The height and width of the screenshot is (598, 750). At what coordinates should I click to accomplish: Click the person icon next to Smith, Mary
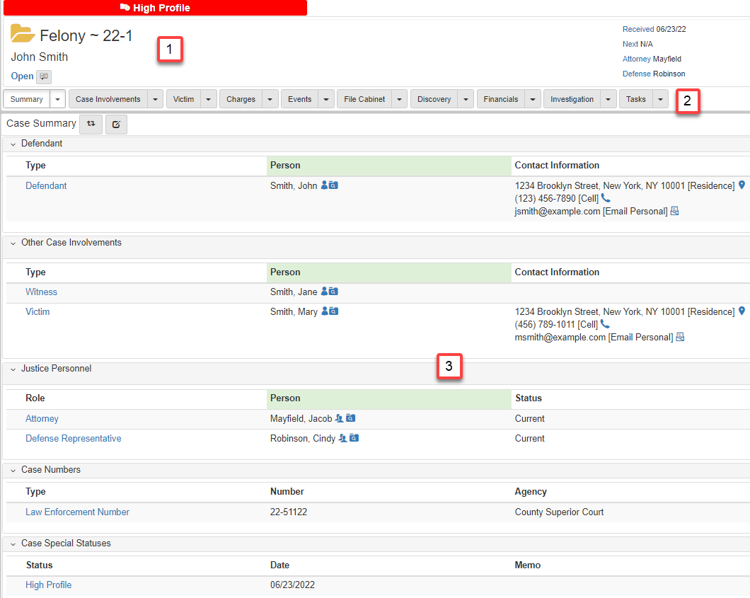325,311
